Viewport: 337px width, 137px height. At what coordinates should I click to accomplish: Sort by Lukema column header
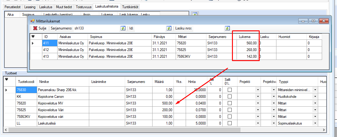[248, 37]
